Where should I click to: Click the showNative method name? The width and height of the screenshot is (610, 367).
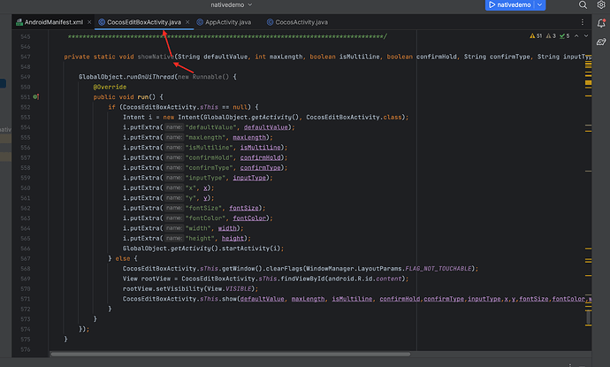coord(156,57)
